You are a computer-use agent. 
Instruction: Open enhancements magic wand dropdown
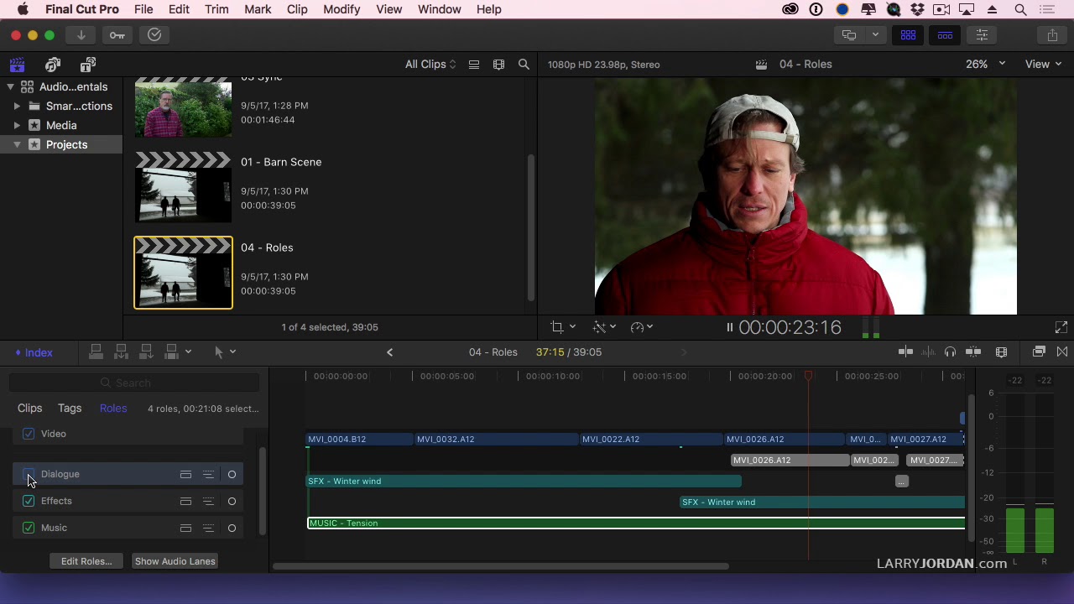[604, 327]
